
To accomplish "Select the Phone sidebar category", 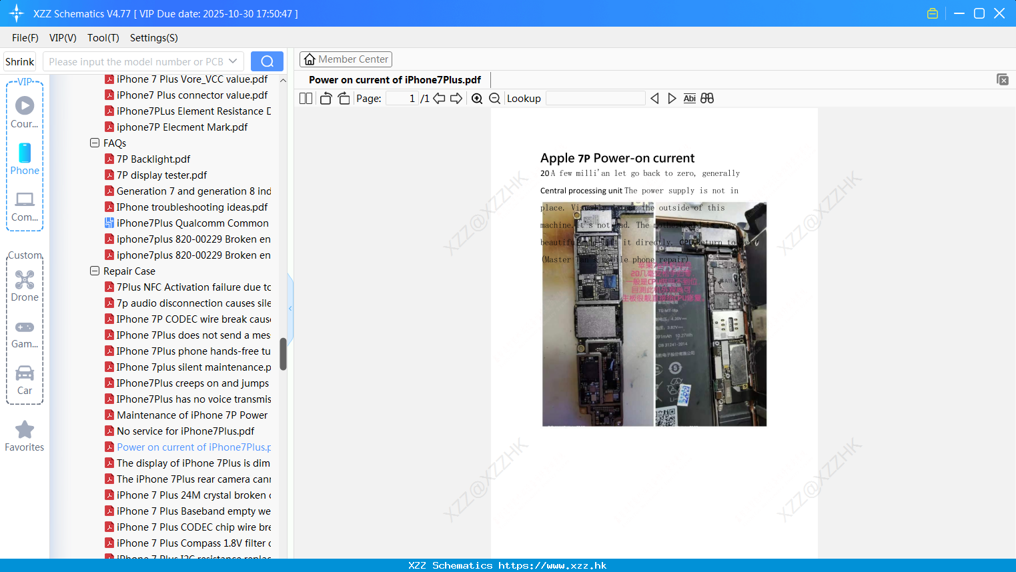I will pos(25,159).
